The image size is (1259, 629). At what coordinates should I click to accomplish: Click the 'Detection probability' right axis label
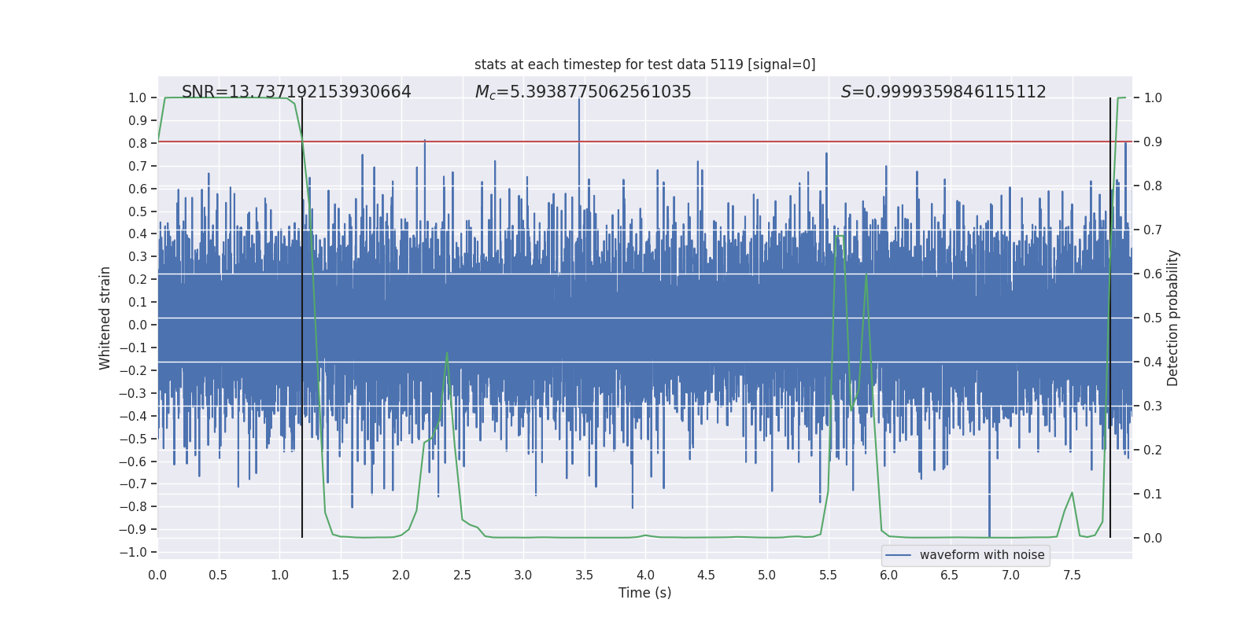1172,318
